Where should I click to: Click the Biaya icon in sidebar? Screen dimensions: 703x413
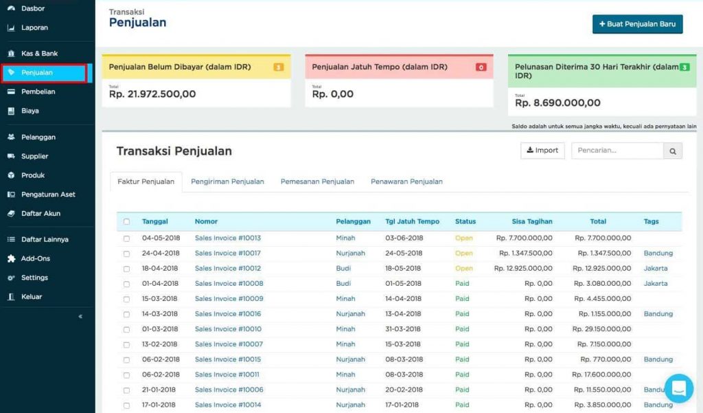coord(11,111)
